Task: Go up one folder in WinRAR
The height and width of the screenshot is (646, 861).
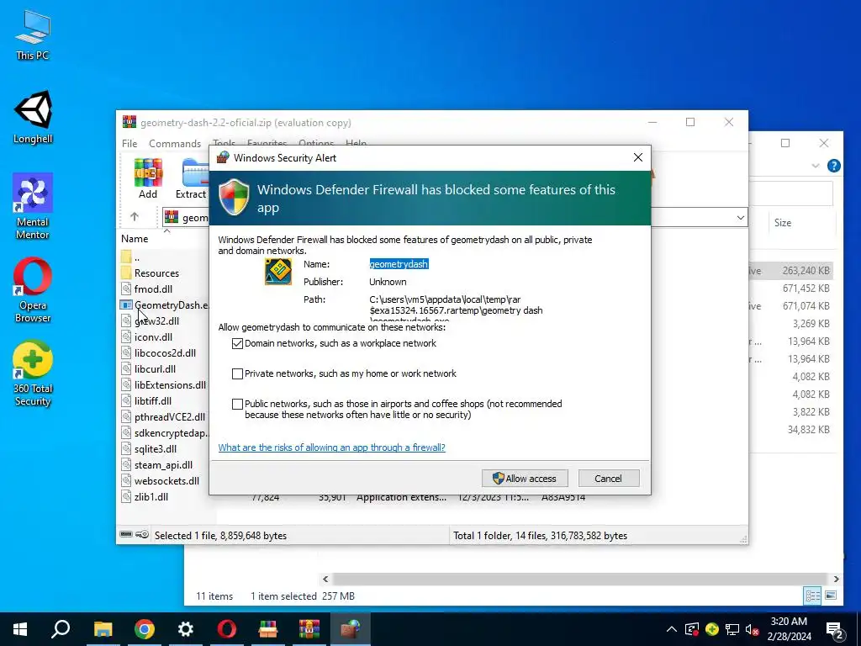Action: (x=135, y=217)
